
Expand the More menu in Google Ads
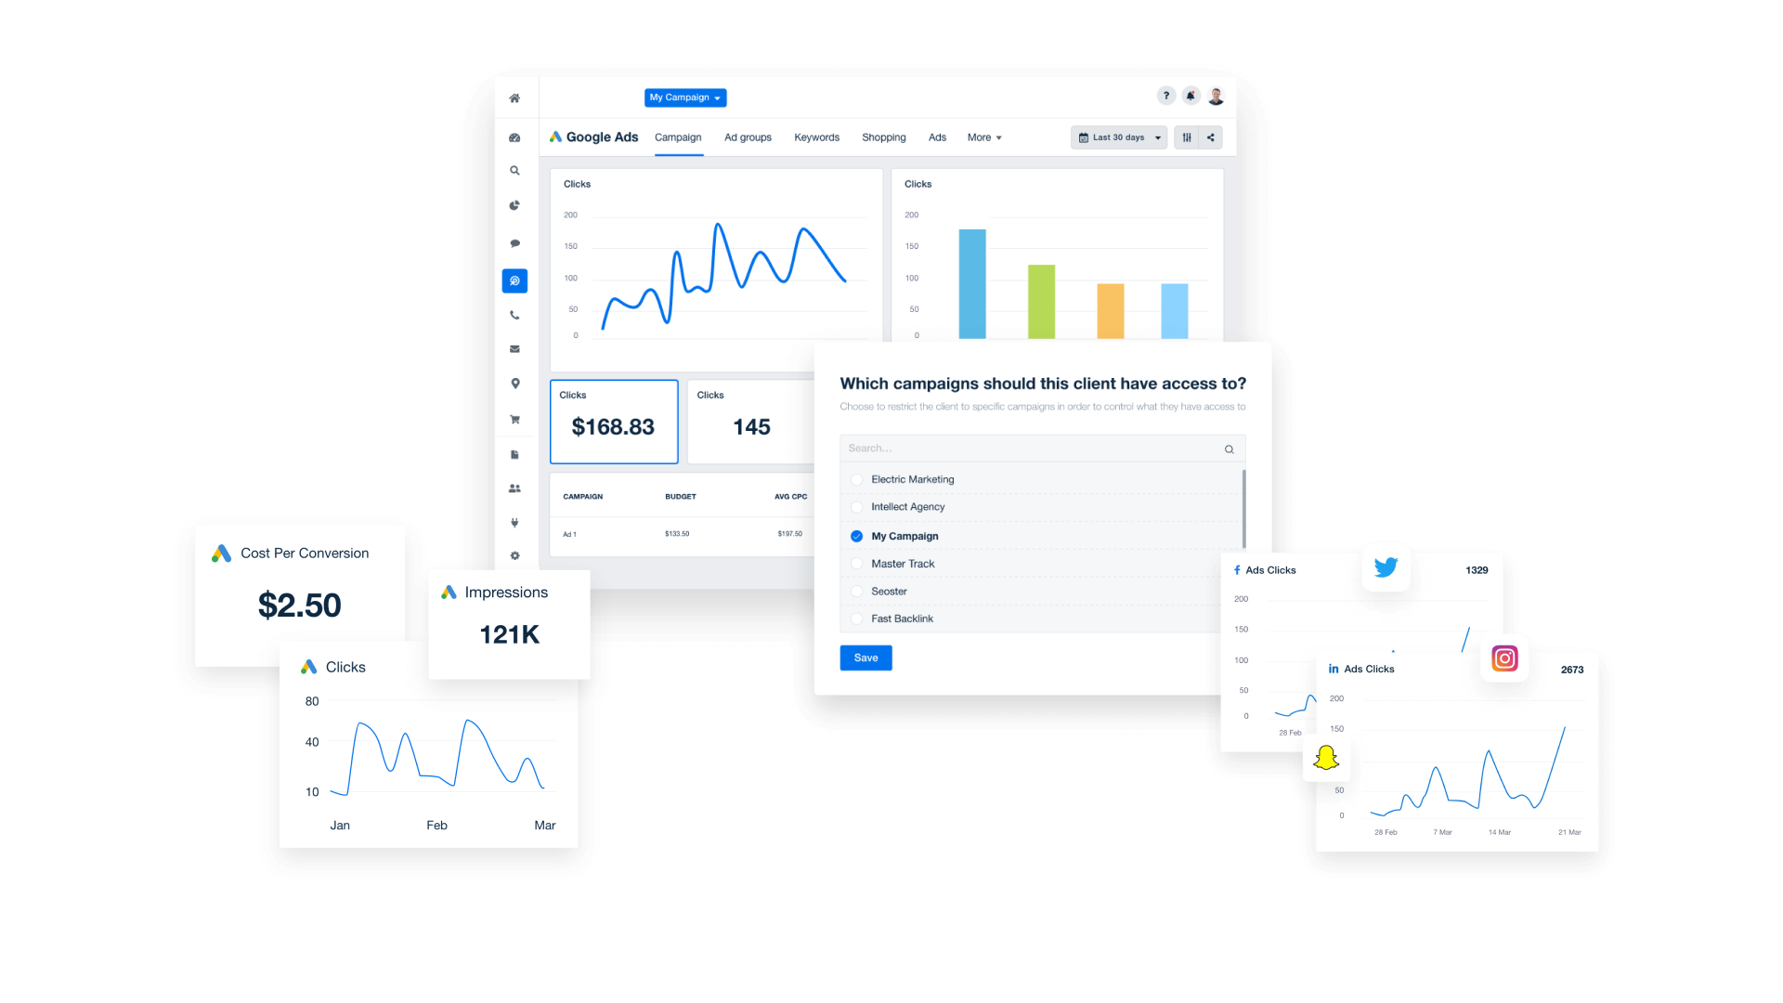click(x=983, y=137)
